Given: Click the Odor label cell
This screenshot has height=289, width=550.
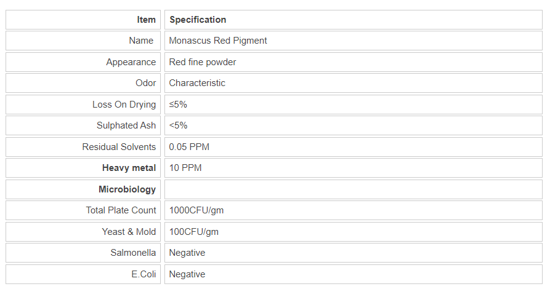Looking at the screenshot, I should (x=145, y=83).
